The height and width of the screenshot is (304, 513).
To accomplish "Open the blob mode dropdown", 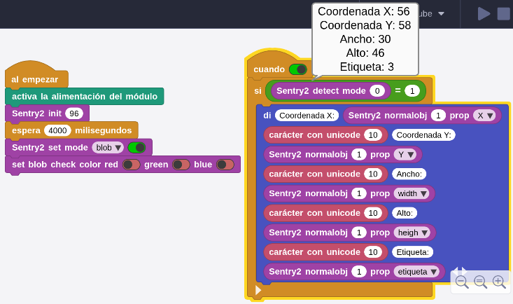I will pos(108,147).
